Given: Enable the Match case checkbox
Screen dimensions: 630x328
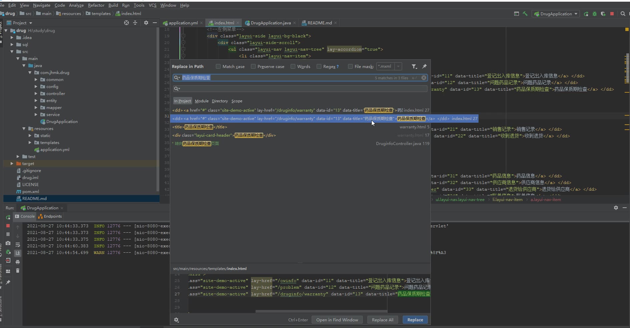Looking at the screenshot, I should (218, 67).
